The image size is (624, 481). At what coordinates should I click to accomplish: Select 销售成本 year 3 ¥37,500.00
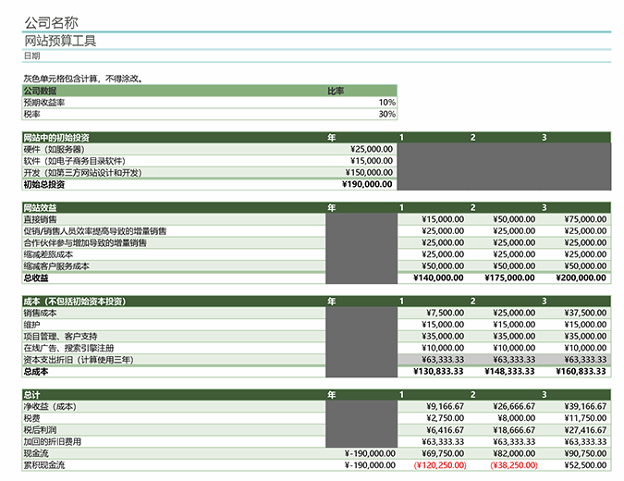(x=585, y=313)
